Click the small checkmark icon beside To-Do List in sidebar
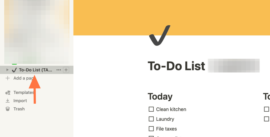The image size is (270, 137). pyautogui.click(x=14, y=70)
